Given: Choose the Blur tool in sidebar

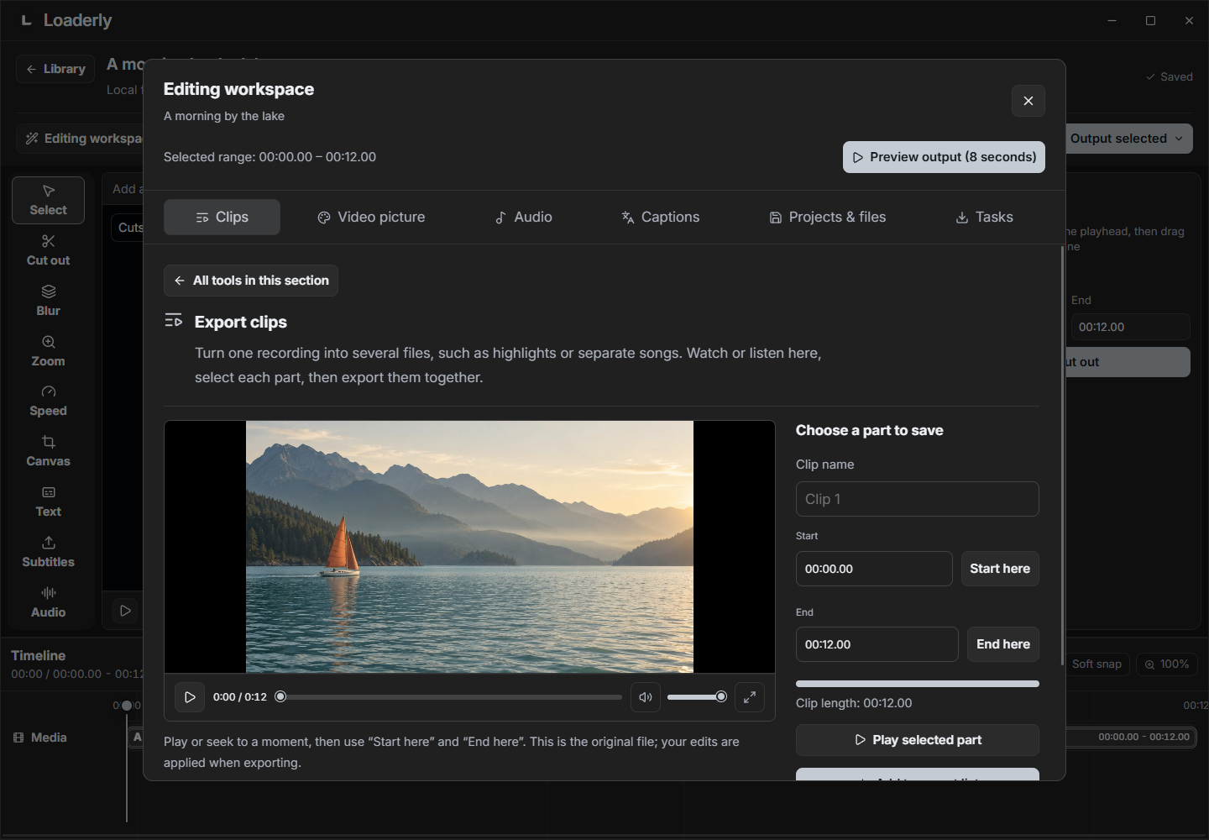Looking at the screenshot, I should pos(48,301).
